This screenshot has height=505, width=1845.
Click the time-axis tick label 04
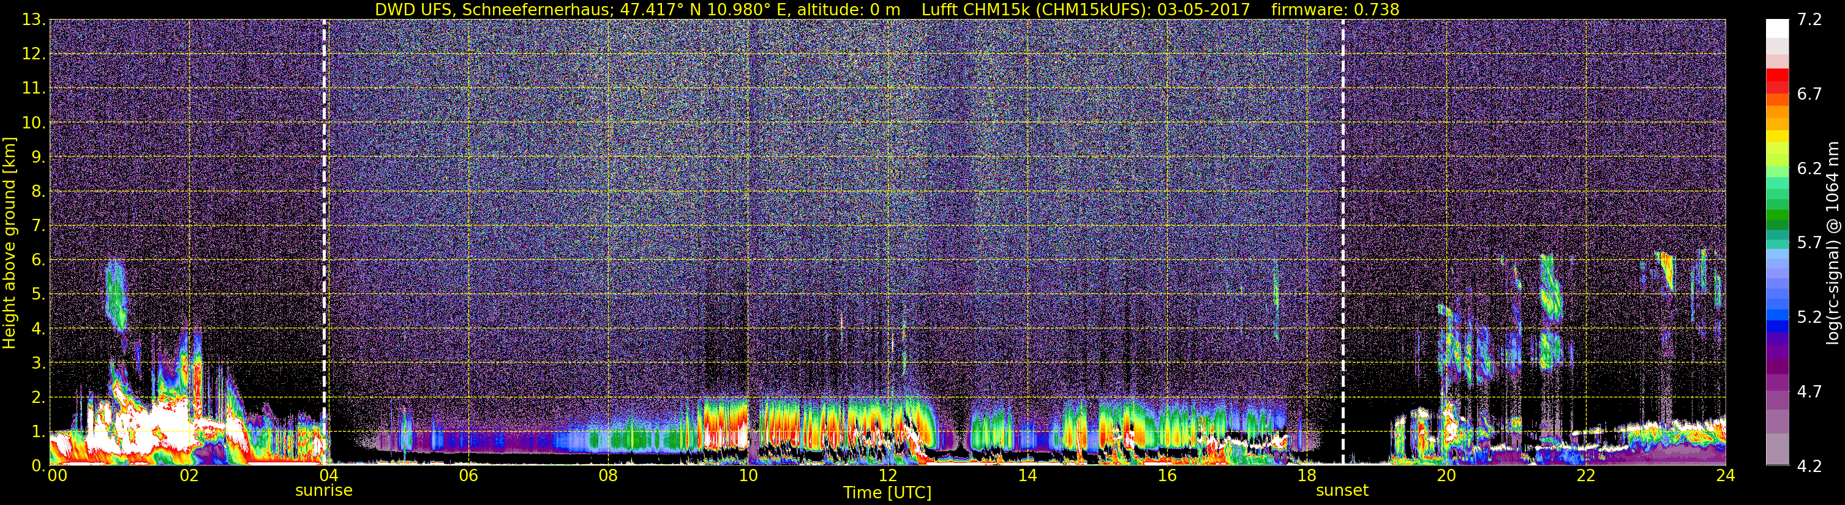click(328, 476)
